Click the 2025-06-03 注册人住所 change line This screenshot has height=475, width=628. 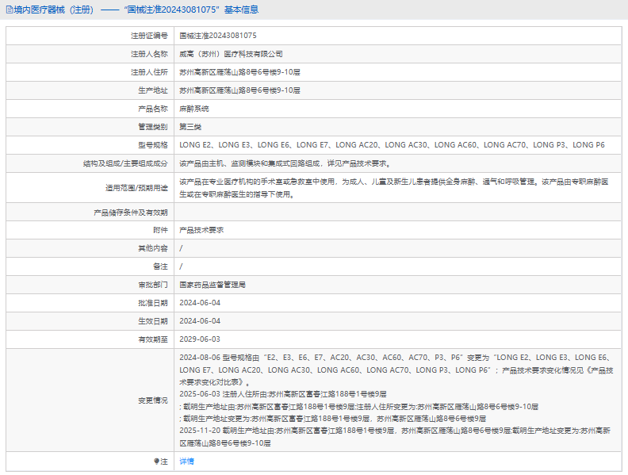[x=283, y=394]
